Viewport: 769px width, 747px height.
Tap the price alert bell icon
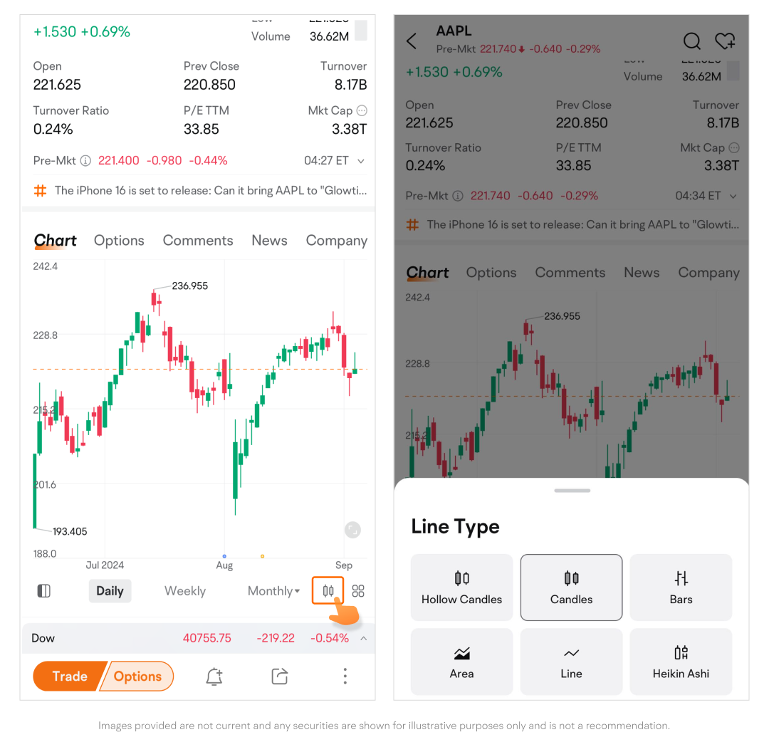214,677
